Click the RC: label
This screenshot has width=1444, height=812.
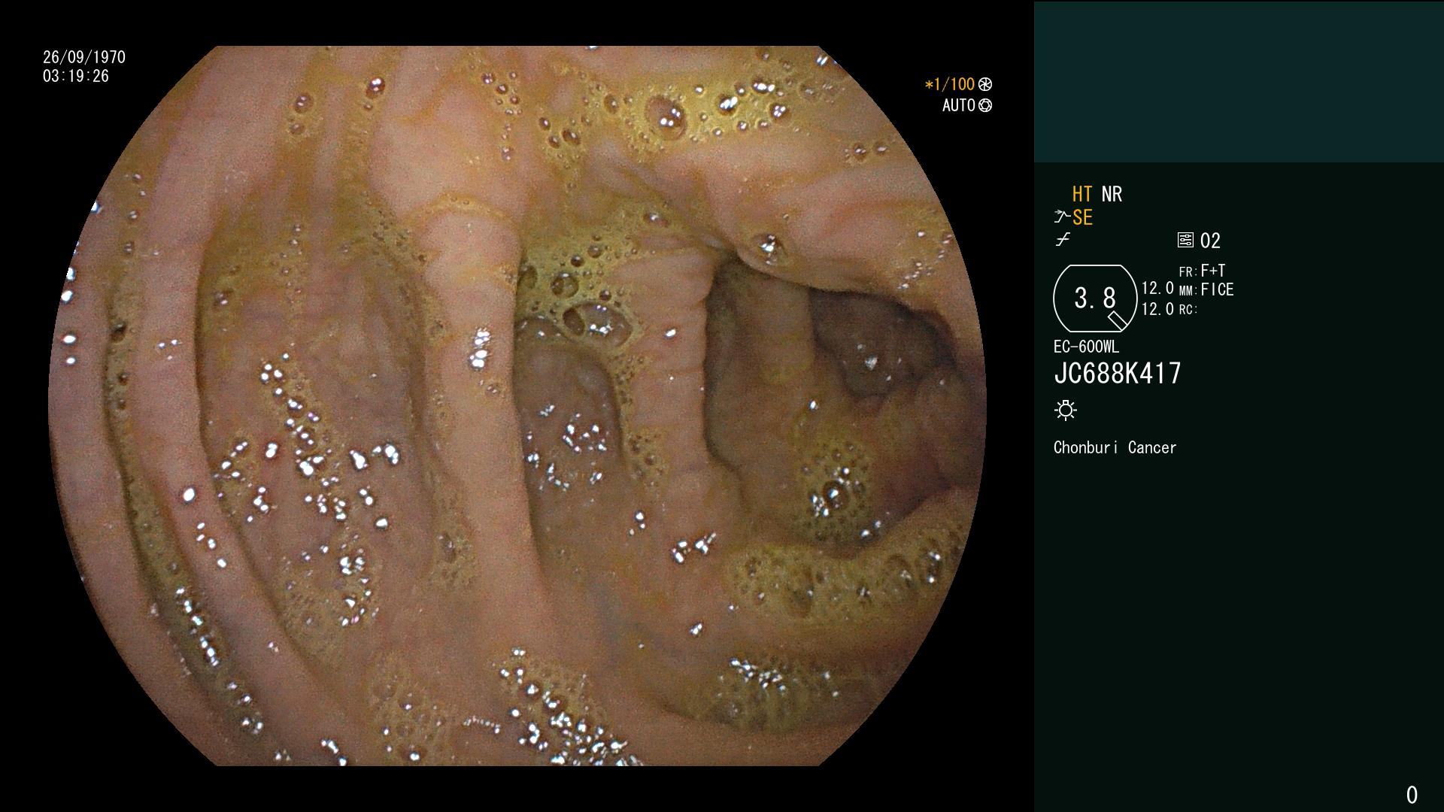(x=1188, y=310)
